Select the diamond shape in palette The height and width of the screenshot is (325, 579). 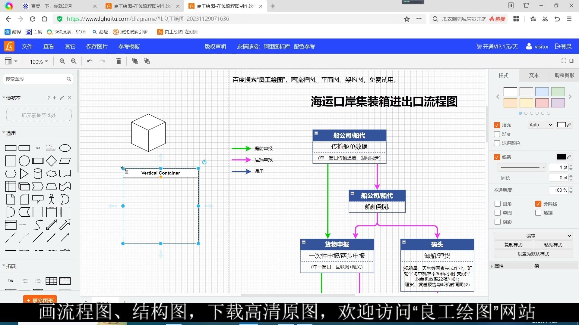click(x=51, y=161)
